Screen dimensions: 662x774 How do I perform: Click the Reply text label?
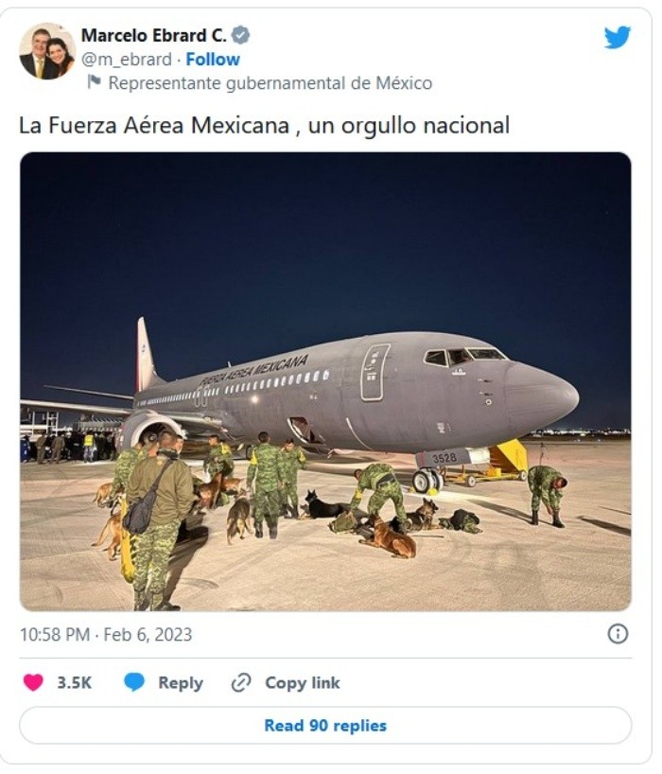pos(181,683)
